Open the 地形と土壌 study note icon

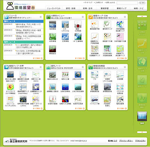(x=65, y=74)
